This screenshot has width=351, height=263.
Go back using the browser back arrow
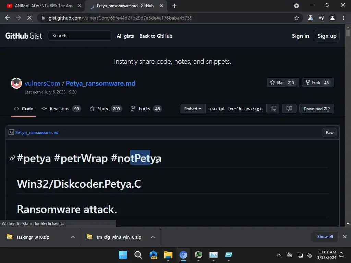point(8,18)
